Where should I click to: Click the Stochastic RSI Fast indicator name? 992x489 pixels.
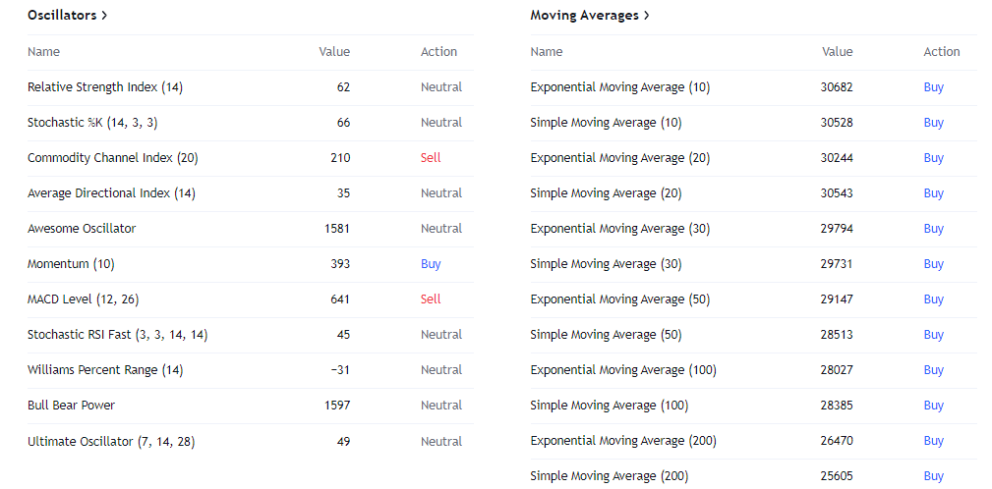(118, 335)
